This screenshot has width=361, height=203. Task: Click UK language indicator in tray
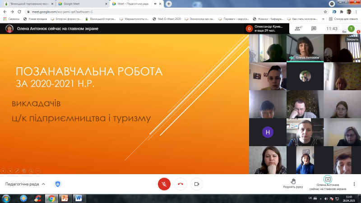click(310, 198)
